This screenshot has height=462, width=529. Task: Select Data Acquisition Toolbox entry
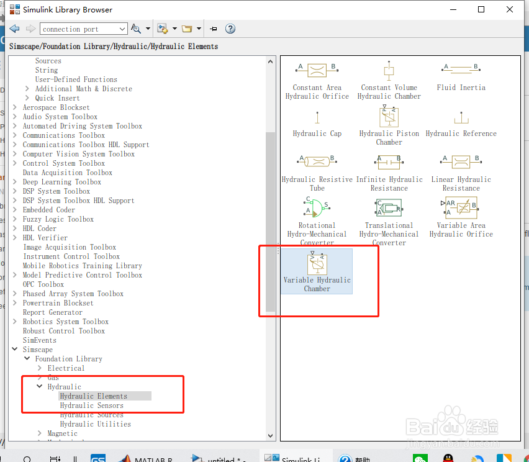pos(68,173)
